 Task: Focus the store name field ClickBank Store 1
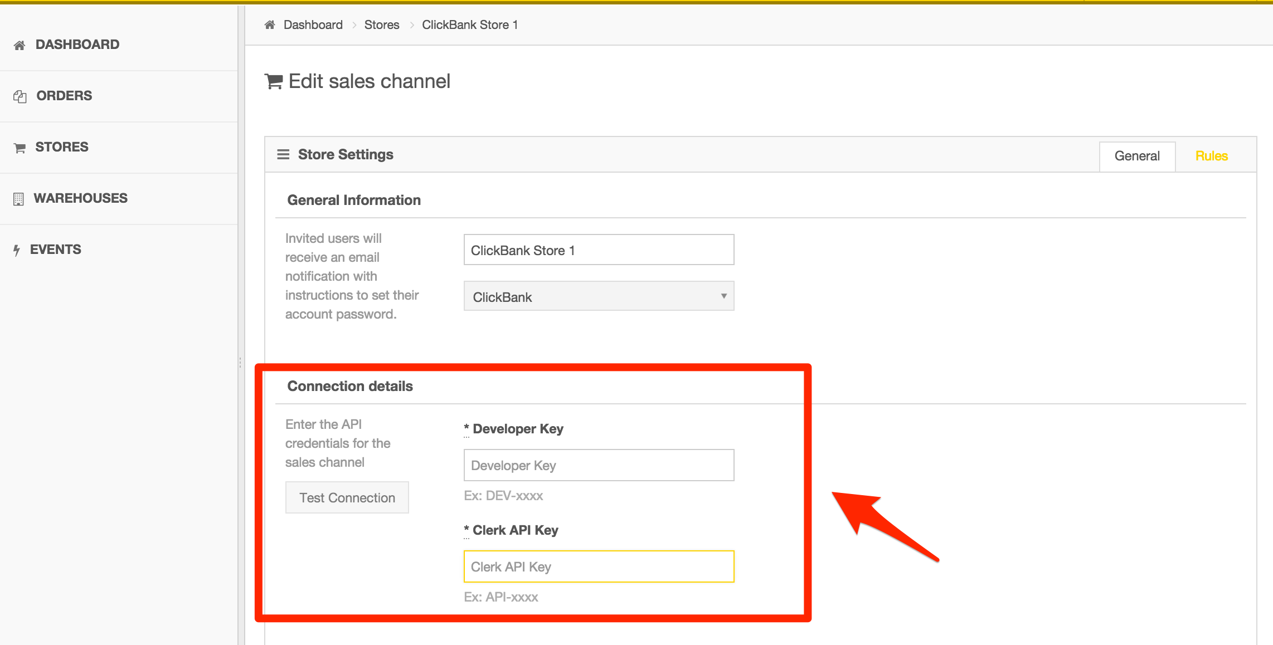(x=599, y=250)
